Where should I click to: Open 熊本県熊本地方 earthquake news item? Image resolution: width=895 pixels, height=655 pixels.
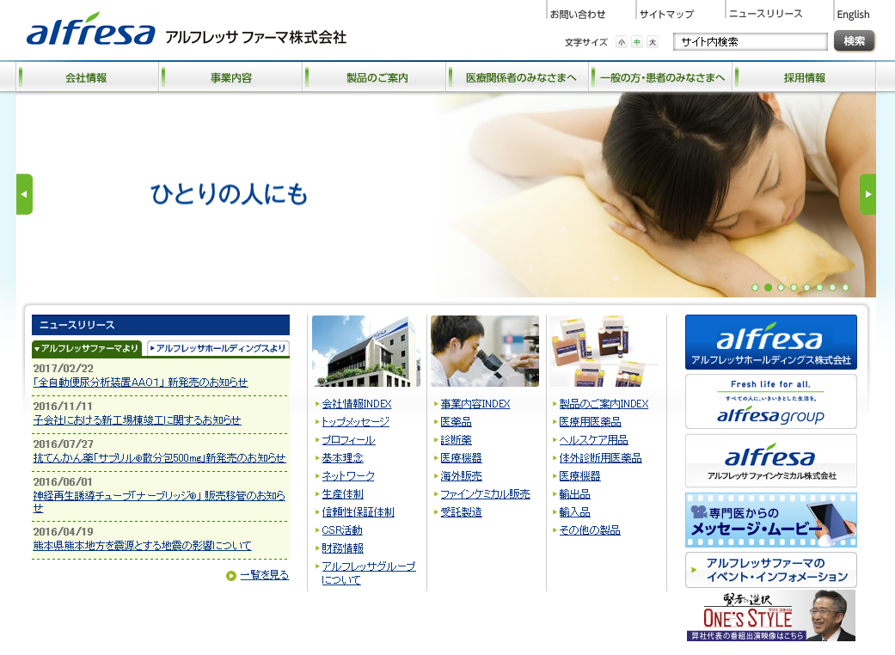[142, 546]
